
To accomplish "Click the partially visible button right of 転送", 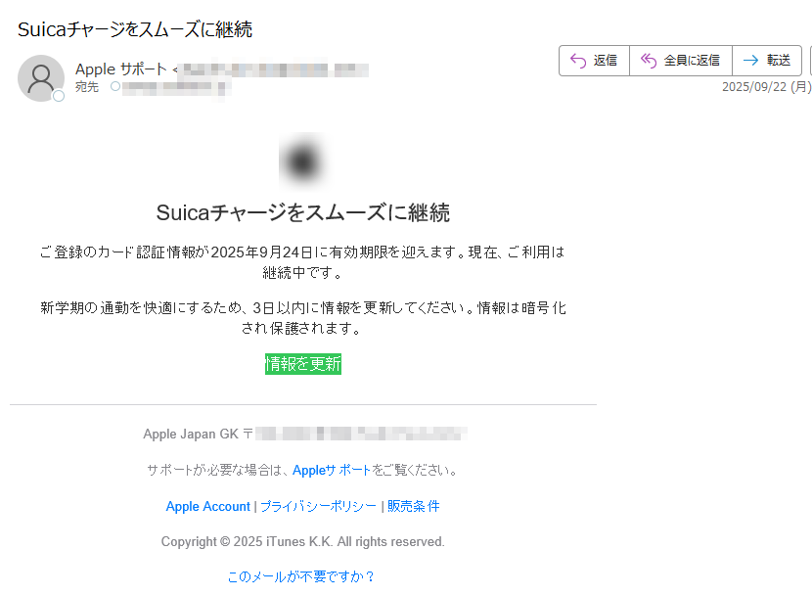I will (809, 61).
